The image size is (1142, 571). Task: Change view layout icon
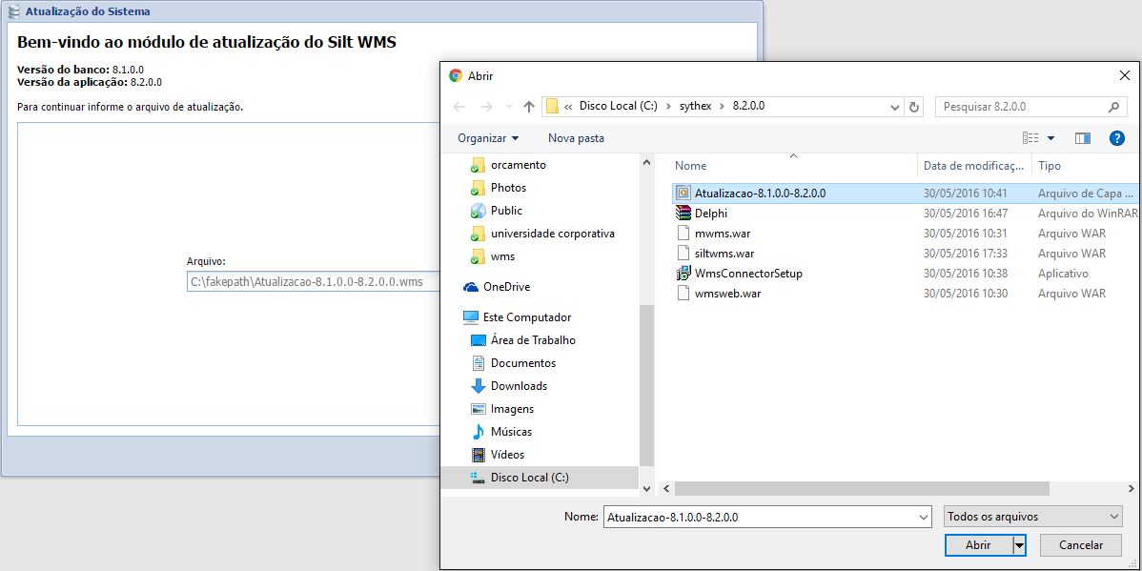(x=1030, y=138)
